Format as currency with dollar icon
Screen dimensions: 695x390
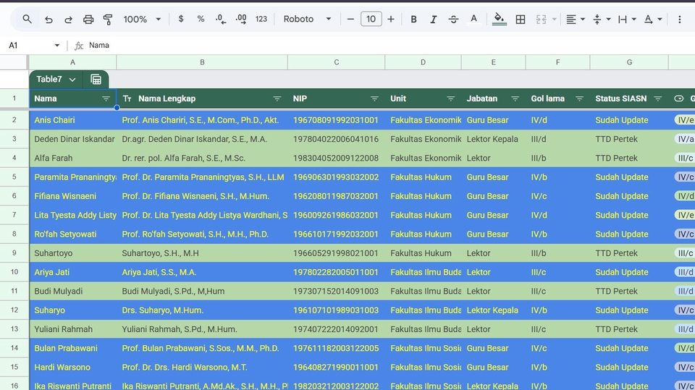pos(181,19)
